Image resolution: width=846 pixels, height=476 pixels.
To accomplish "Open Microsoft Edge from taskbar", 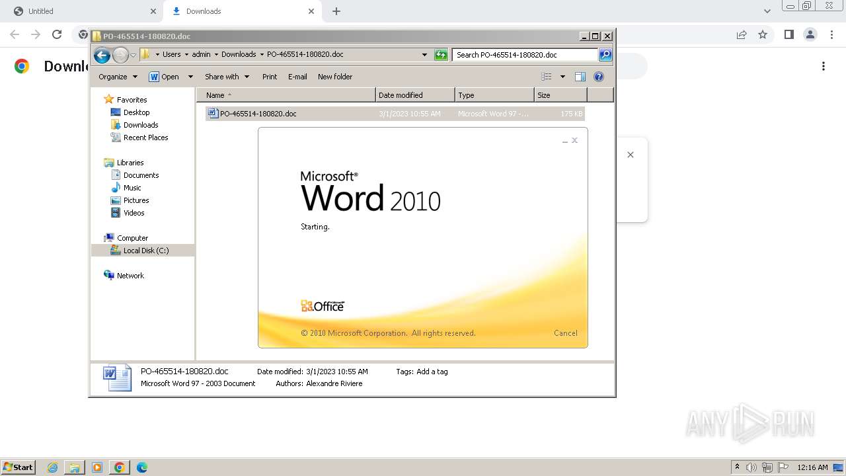I will (142, 467).
